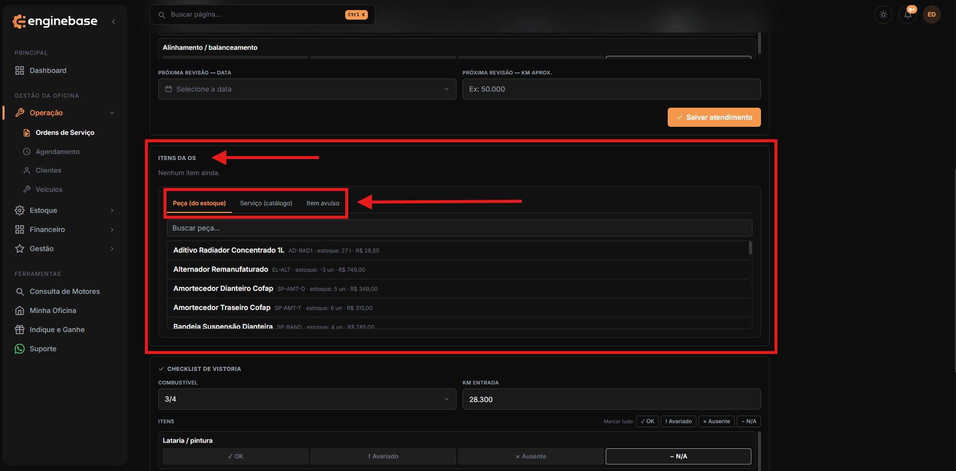Click the KM Entrada field
The height and width of the screenshot is (471, 956).
click(x=612, y=399)
